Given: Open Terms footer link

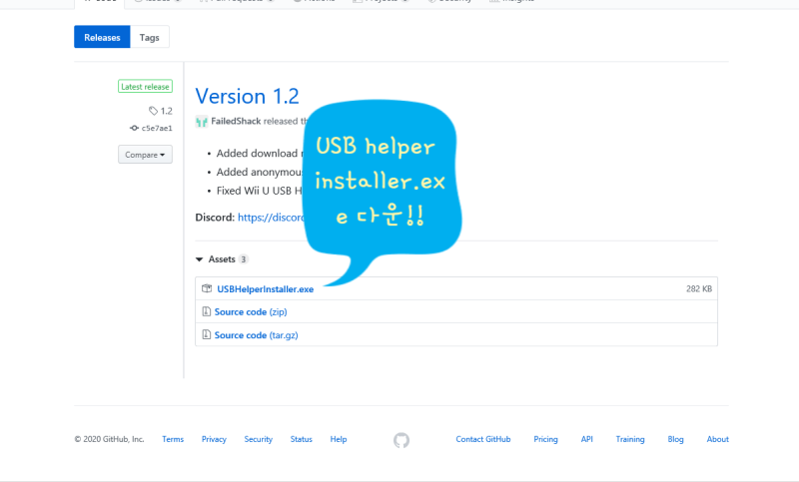Looking at the screenshot, I should point(173,439).
